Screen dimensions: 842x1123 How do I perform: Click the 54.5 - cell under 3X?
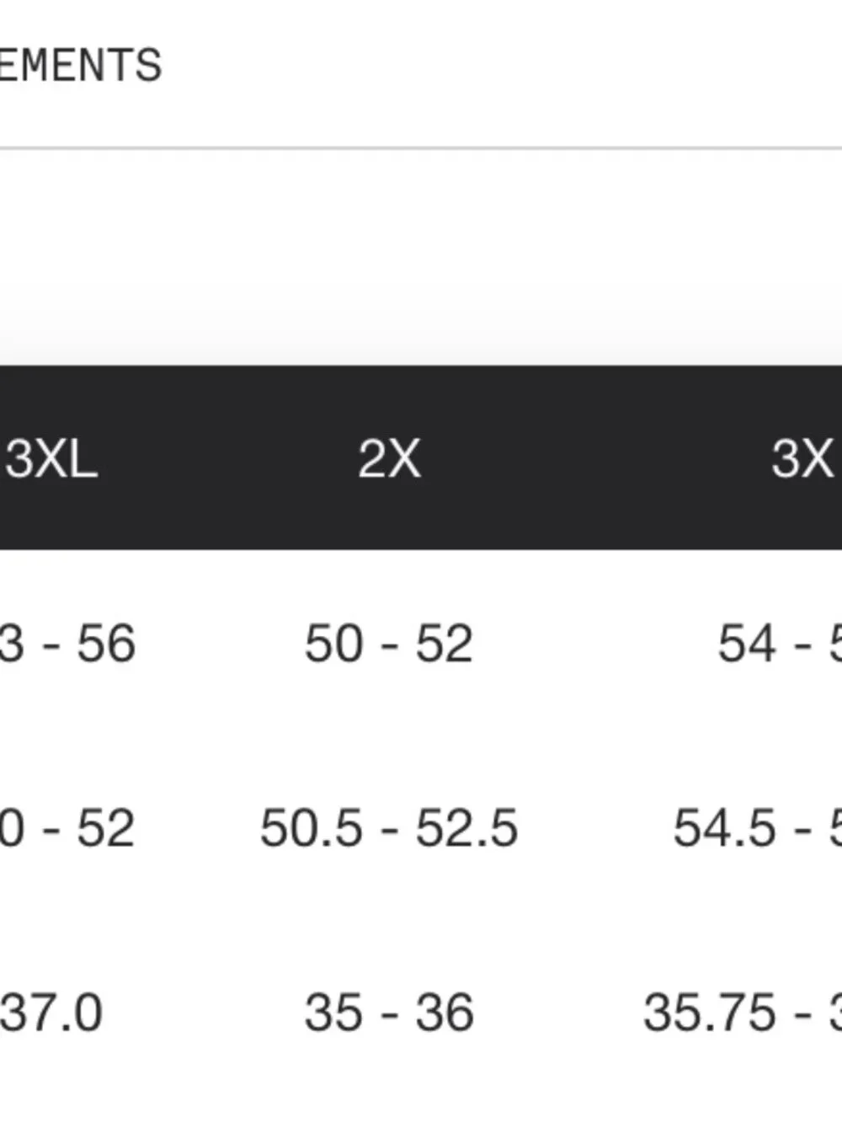(x=757, y=828)
